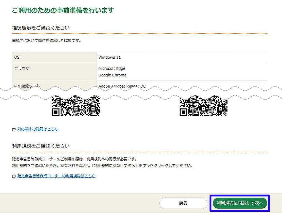282x213 pixels.
Task: Open the 確定申告書等作成コーナーの利用規約はこちら link
Action: [x=56, y=176]
